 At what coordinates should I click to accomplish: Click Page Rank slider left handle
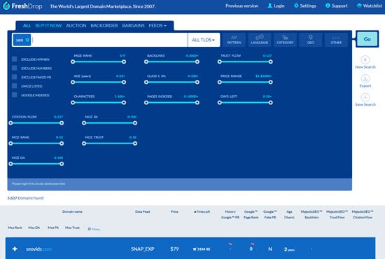73,62
